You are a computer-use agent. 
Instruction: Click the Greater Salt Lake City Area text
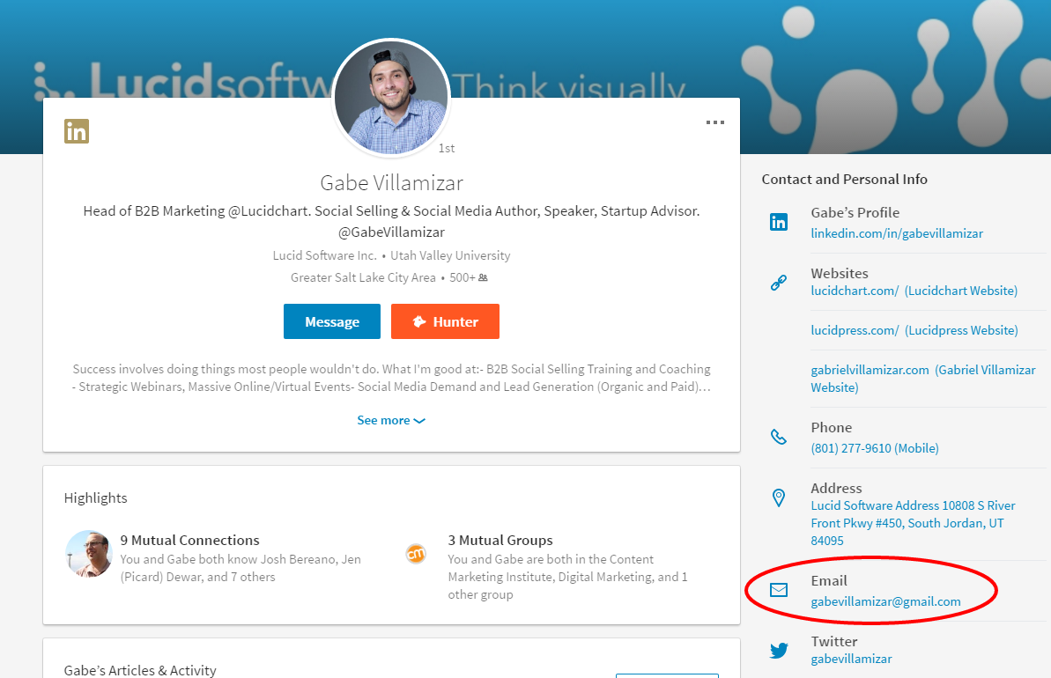click(x=363, y=277)
